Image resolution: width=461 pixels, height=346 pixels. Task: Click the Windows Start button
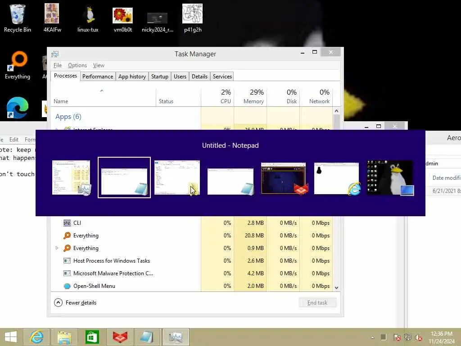[11, 337]
